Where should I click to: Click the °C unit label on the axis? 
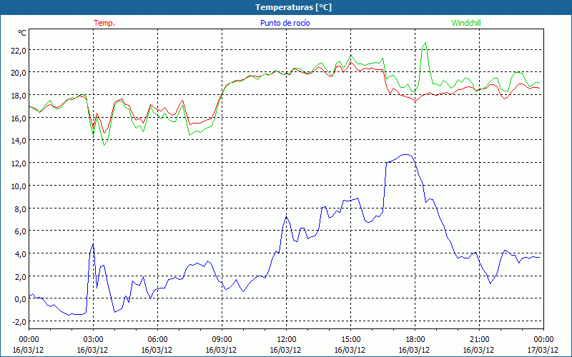tap(22, 33)
